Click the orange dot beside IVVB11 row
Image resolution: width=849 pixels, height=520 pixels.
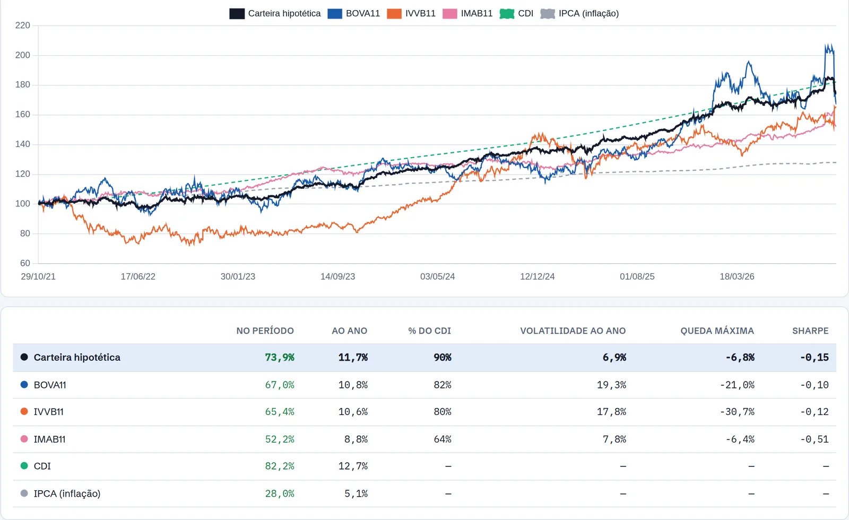24,411
